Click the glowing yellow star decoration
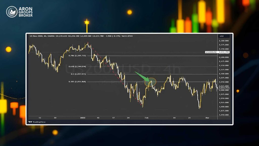The height and width of the screenshot is (146, 259). click(87, 22)
